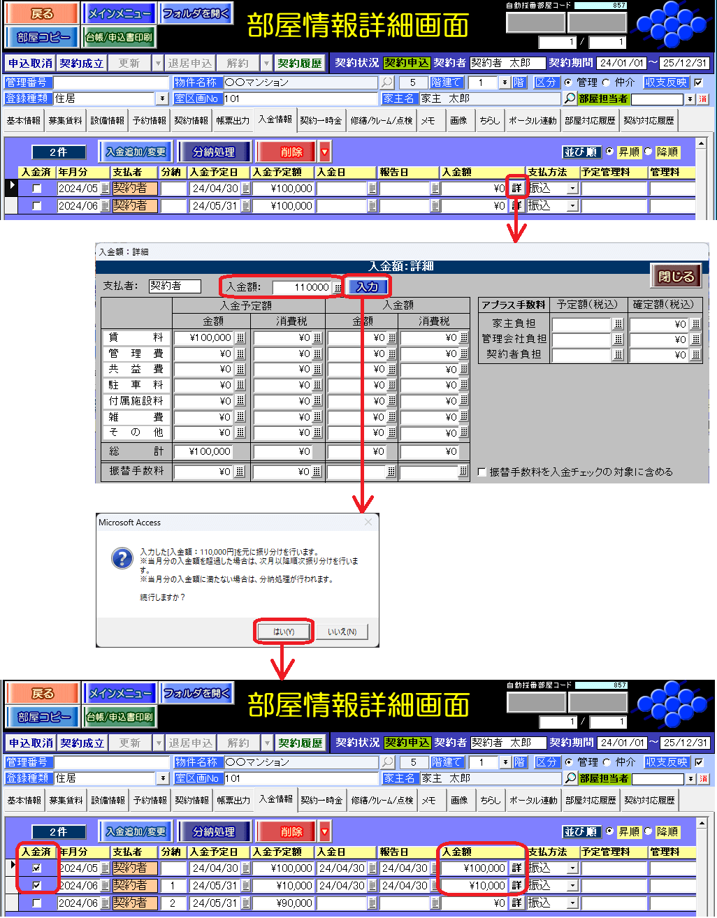Screen dimensions: 717x918
Task: Expand 支払方法 振込 dropdown in ¥90,000 row
Action: [572, 903]
